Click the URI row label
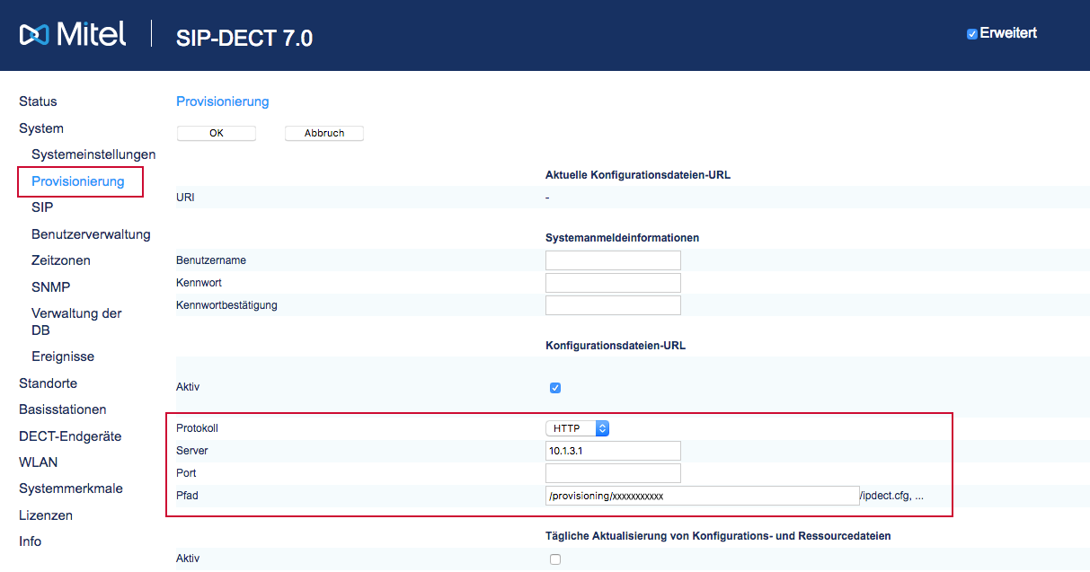 point(185,197)
